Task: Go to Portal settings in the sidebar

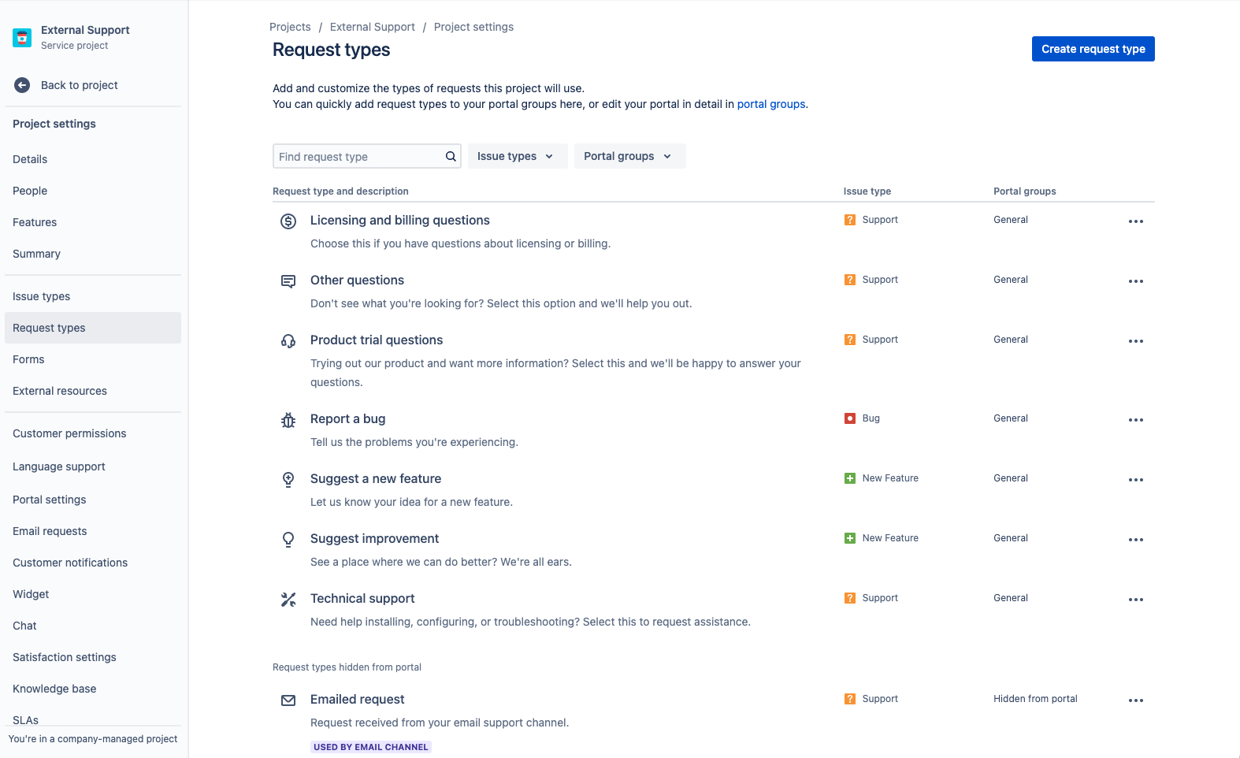Action: click(x=50, y=500)
